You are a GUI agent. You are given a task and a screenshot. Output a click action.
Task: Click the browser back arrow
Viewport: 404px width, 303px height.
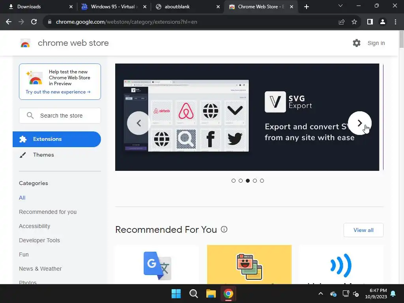click(x=9, y=22)
